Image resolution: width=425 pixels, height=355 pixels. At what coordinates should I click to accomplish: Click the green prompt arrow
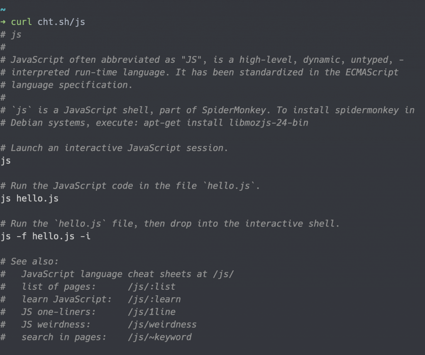[x=3, y=22]
